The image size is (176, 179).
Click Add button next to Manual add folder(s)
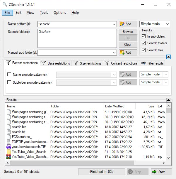click(128, 53)
